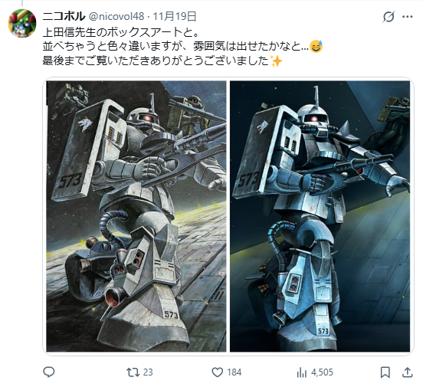This screenshot has width=423, height=387.
Task: Open ニコポル's profile avatar picture
Action: 22,23
